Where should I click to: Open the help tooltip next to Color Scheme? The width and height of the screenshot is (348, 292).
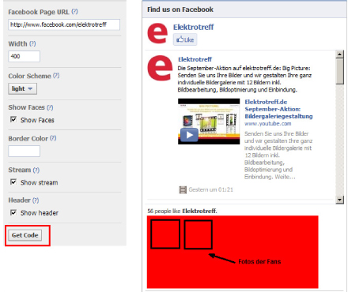[x=56, y=76]
